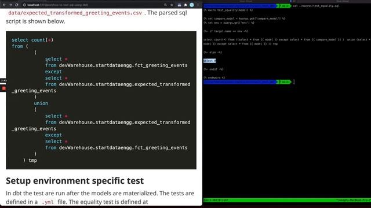Click the green 'main' branch segment in top prompt

(x=285, y=6)
